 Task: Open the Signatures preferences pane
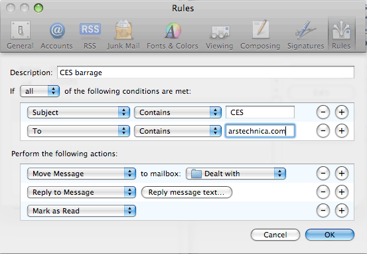point(306,35)
